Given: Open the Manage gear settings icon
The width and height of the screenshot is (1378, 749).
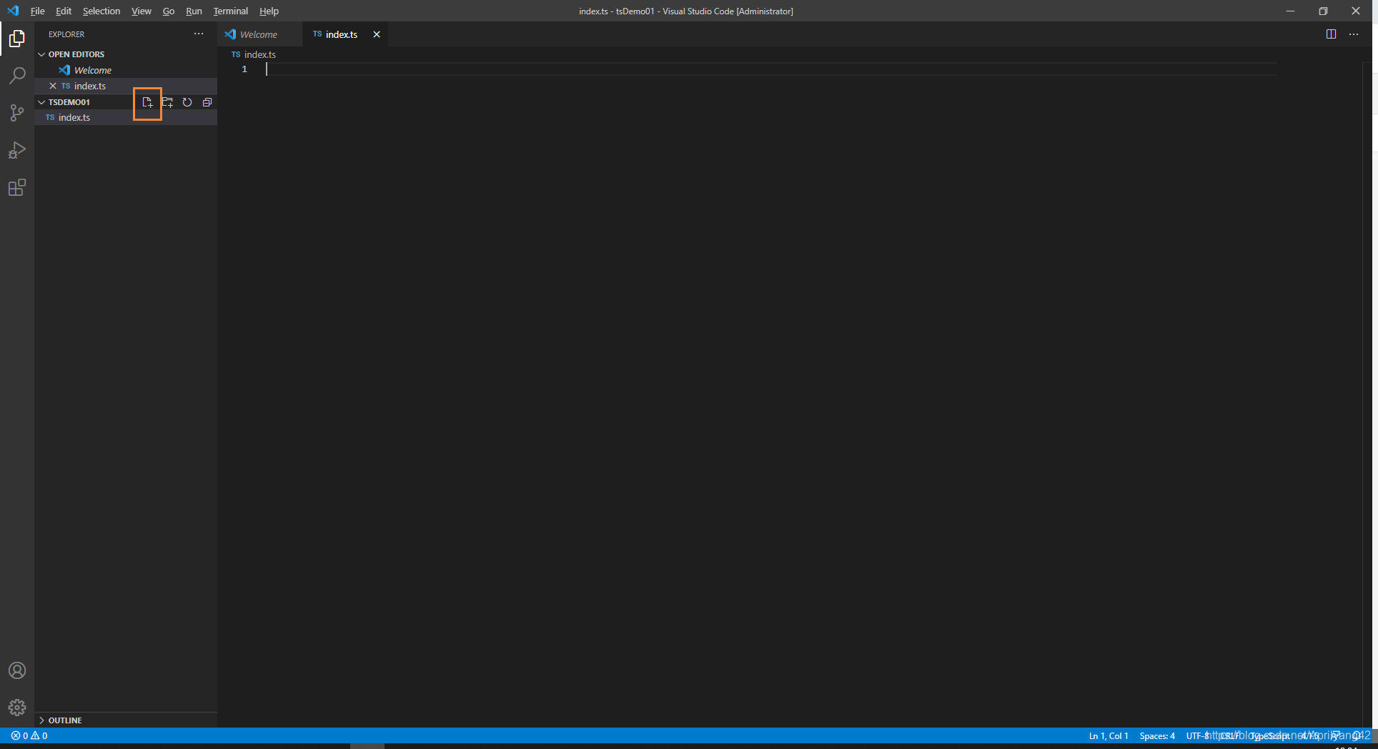Looking at the screenshot, I should click(17, 708).
